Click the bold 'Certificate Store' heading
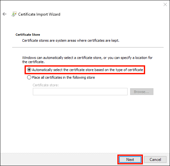This screenshot has height=166, width=170. click(28, 35)
